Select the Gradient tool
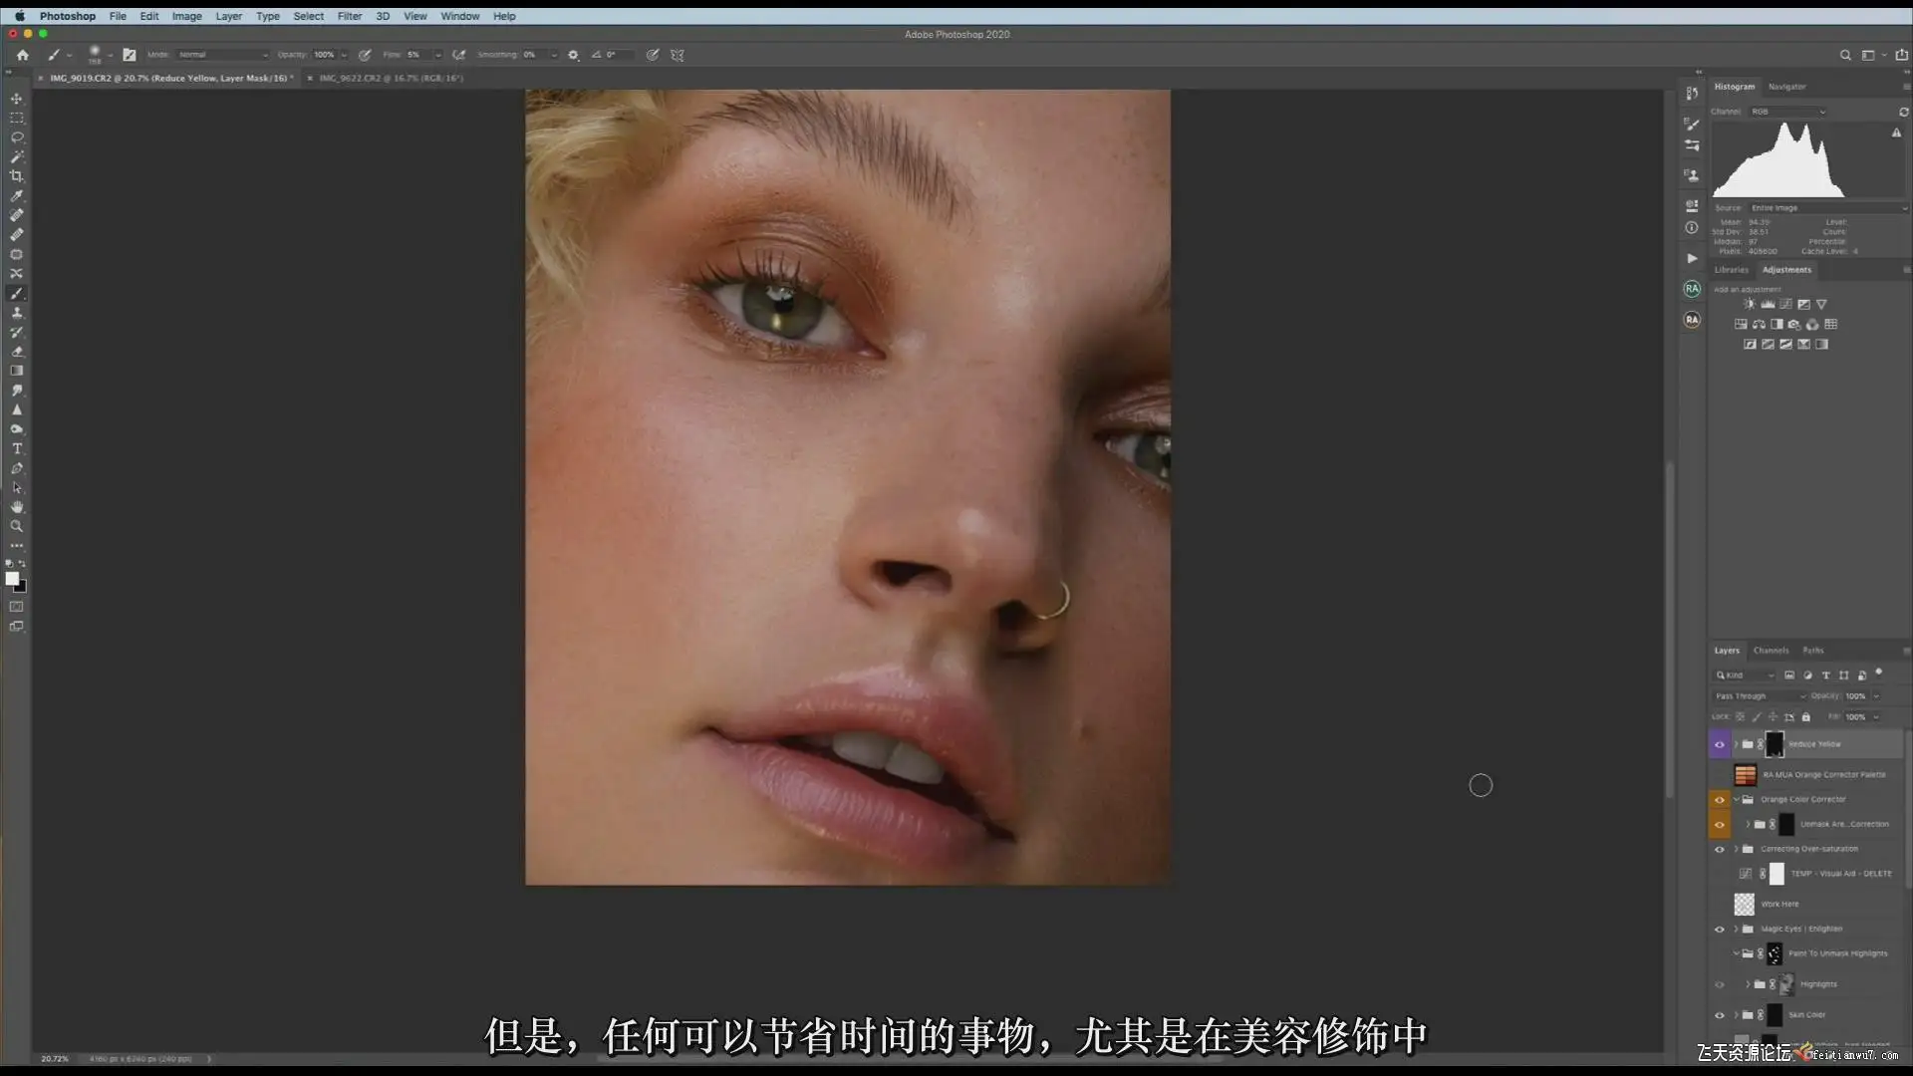 click(x=16, y=371)
